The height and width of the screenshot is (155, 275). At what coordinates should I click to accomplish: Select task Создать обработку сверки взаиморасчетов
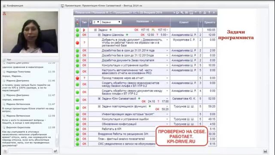click(x=131, y=84)
